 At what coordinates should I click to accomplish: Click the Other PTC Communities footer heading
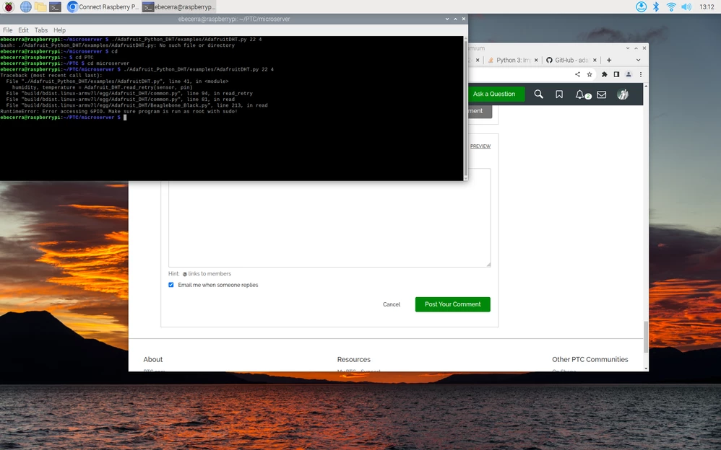coord(590,360)
